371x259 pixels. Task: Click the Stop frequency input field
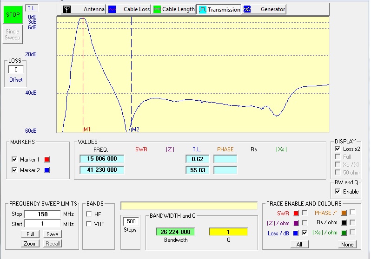[42, 214]
